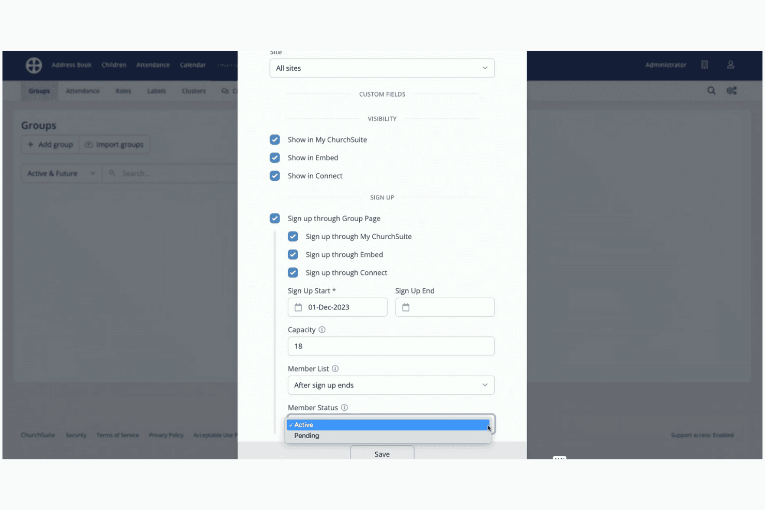Uncheck Show in Connect
The width and height of the screenshot is (765, 510).
(275, 176)
